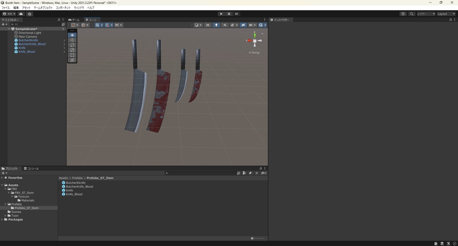Switch to the コンソール (Console) tab
The height and width of the screenshot is (246, 458).
[x=31, y=169]
